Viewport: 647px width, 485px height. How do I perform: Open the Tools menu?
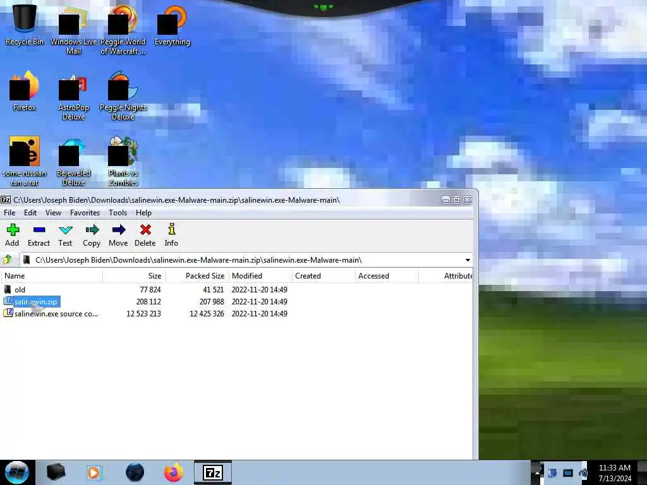point(118,213)
